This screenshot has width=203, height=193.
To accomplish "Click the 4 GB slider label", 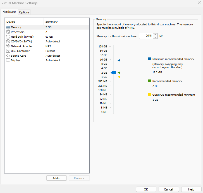I will coord(104,68).
